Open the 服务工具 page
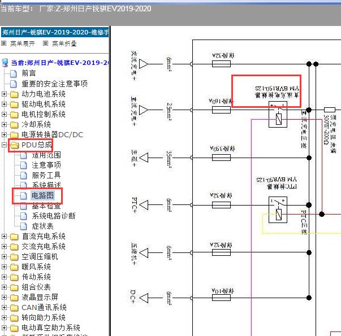The image size is (341, 336). tap(46, 175)
